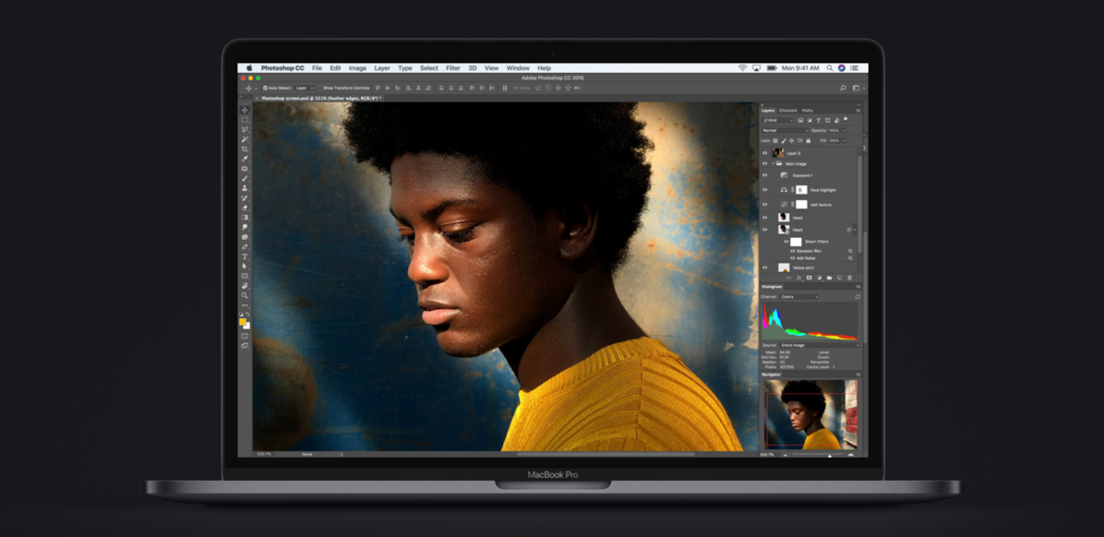Open the Apple menu
This screenshot has height=537, width=1104.
tap(249, 68)
